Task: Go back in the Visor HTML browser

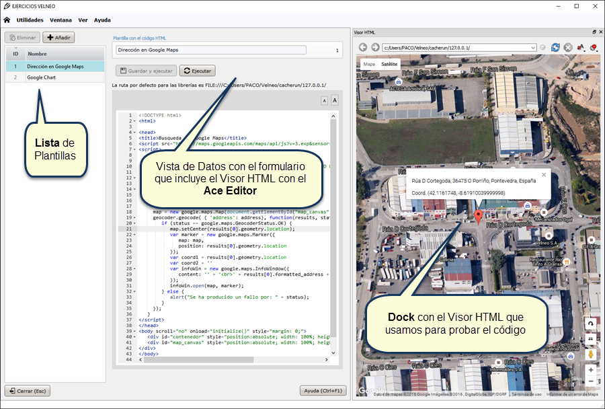Action: (x=362, y=47)
